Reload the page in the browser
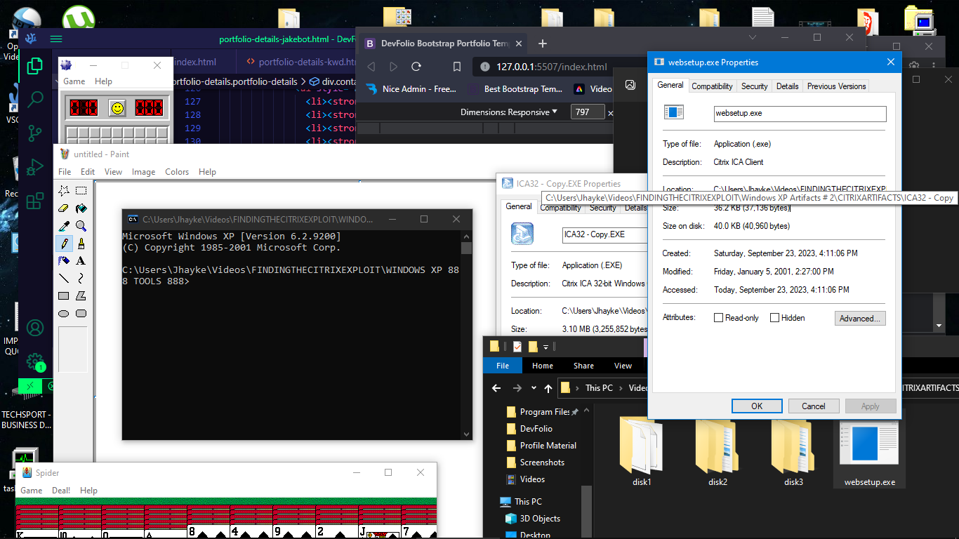The height and width of the screenshot is (539, 959). coord(416,67)
